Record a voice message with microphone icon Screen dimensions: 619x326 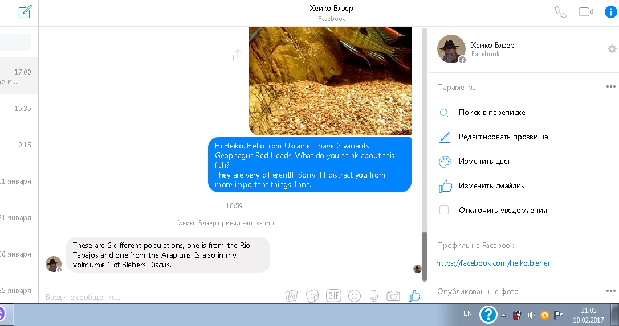374,296
